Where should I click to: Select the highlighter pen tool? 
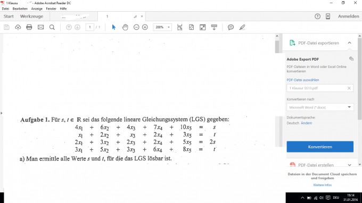pyautogui.click(x=242, y=27)
